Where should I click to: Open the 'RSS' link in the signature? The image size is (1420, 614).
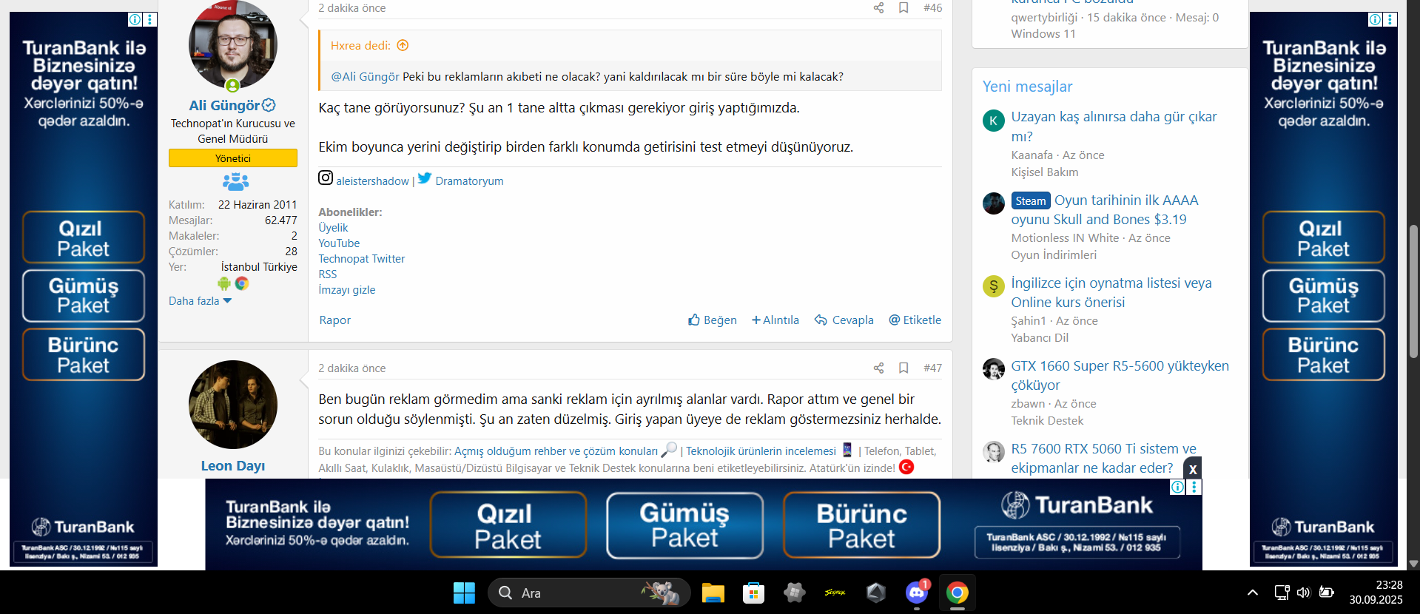pos(328,274)
